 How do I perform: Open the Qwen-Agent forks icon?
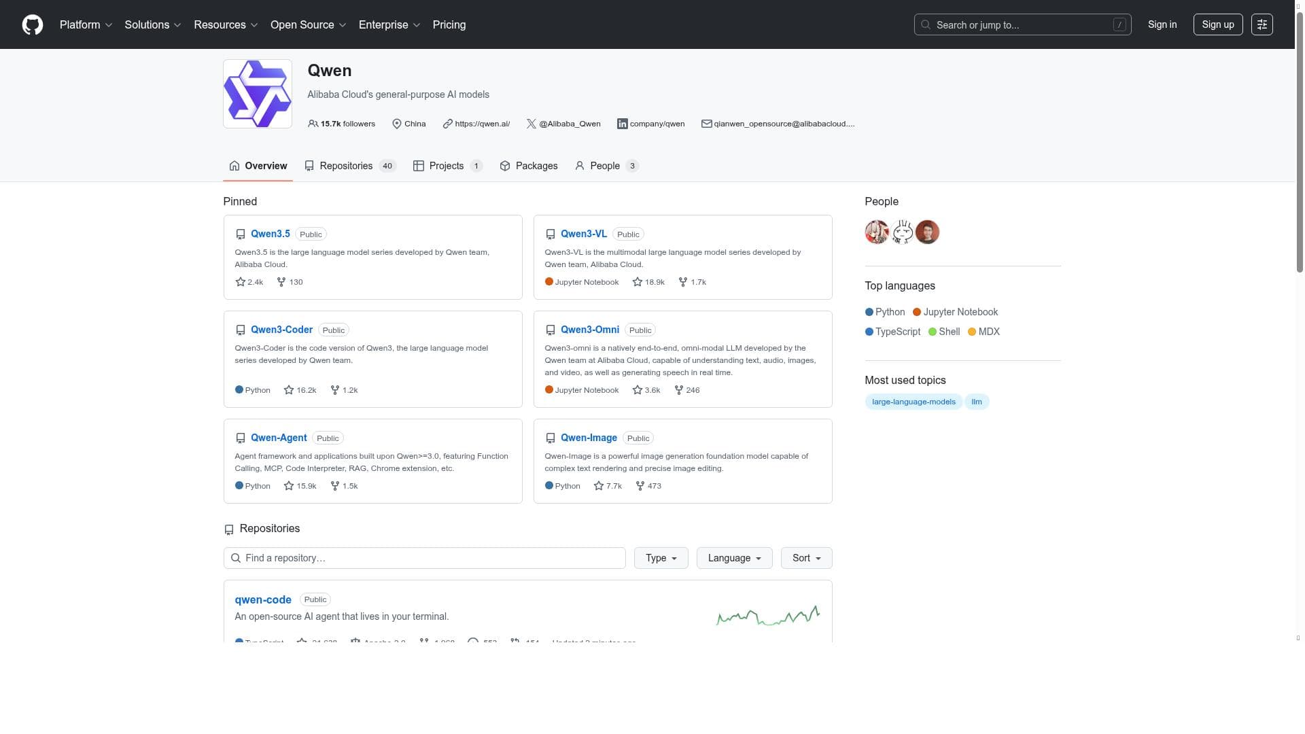pos(334,486)
